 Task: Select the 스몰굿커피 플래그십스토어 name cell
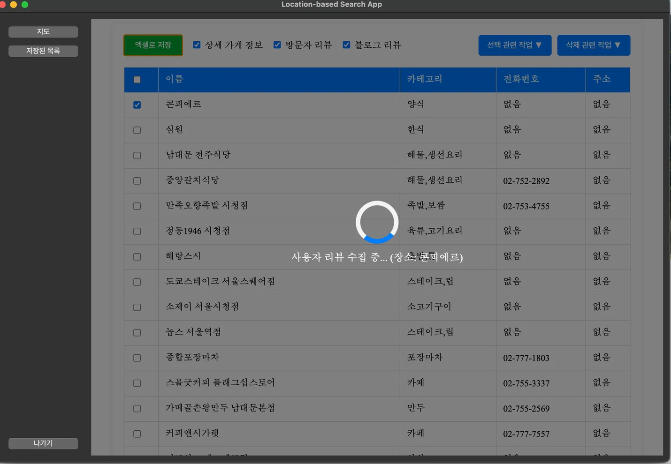[x=279, y=383]
